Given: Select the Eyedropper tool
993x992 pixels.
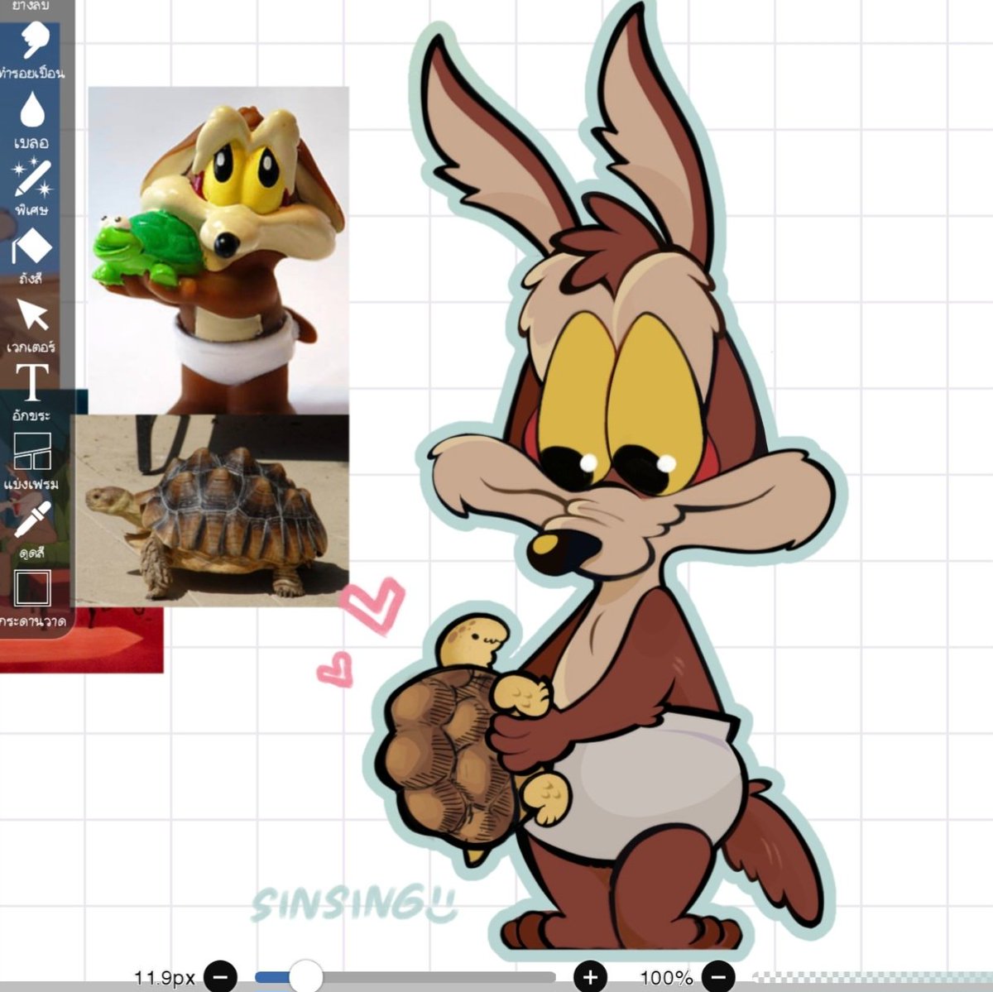Looking at the screenshot, I should point(31,520).
